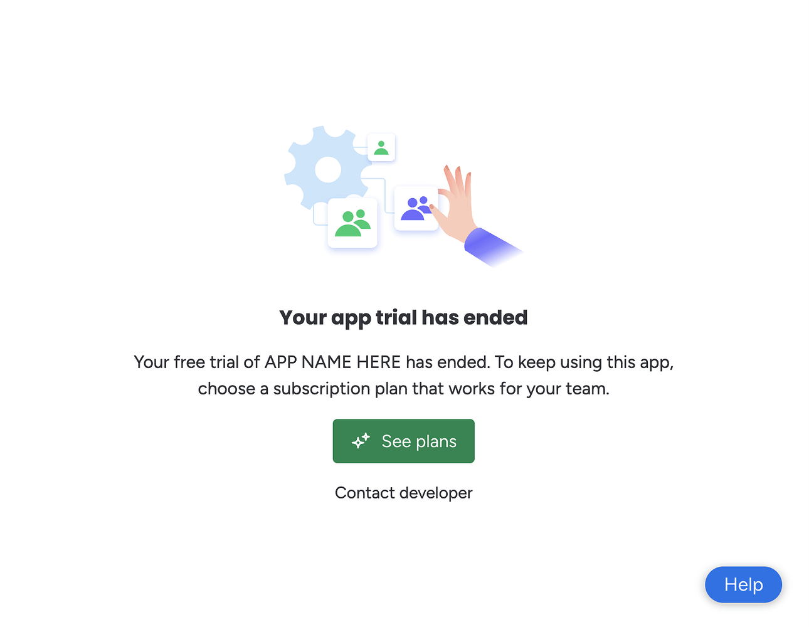This screenshot has height=627, width=809.
Task: Click the See plans button
Action: point(403,441)
